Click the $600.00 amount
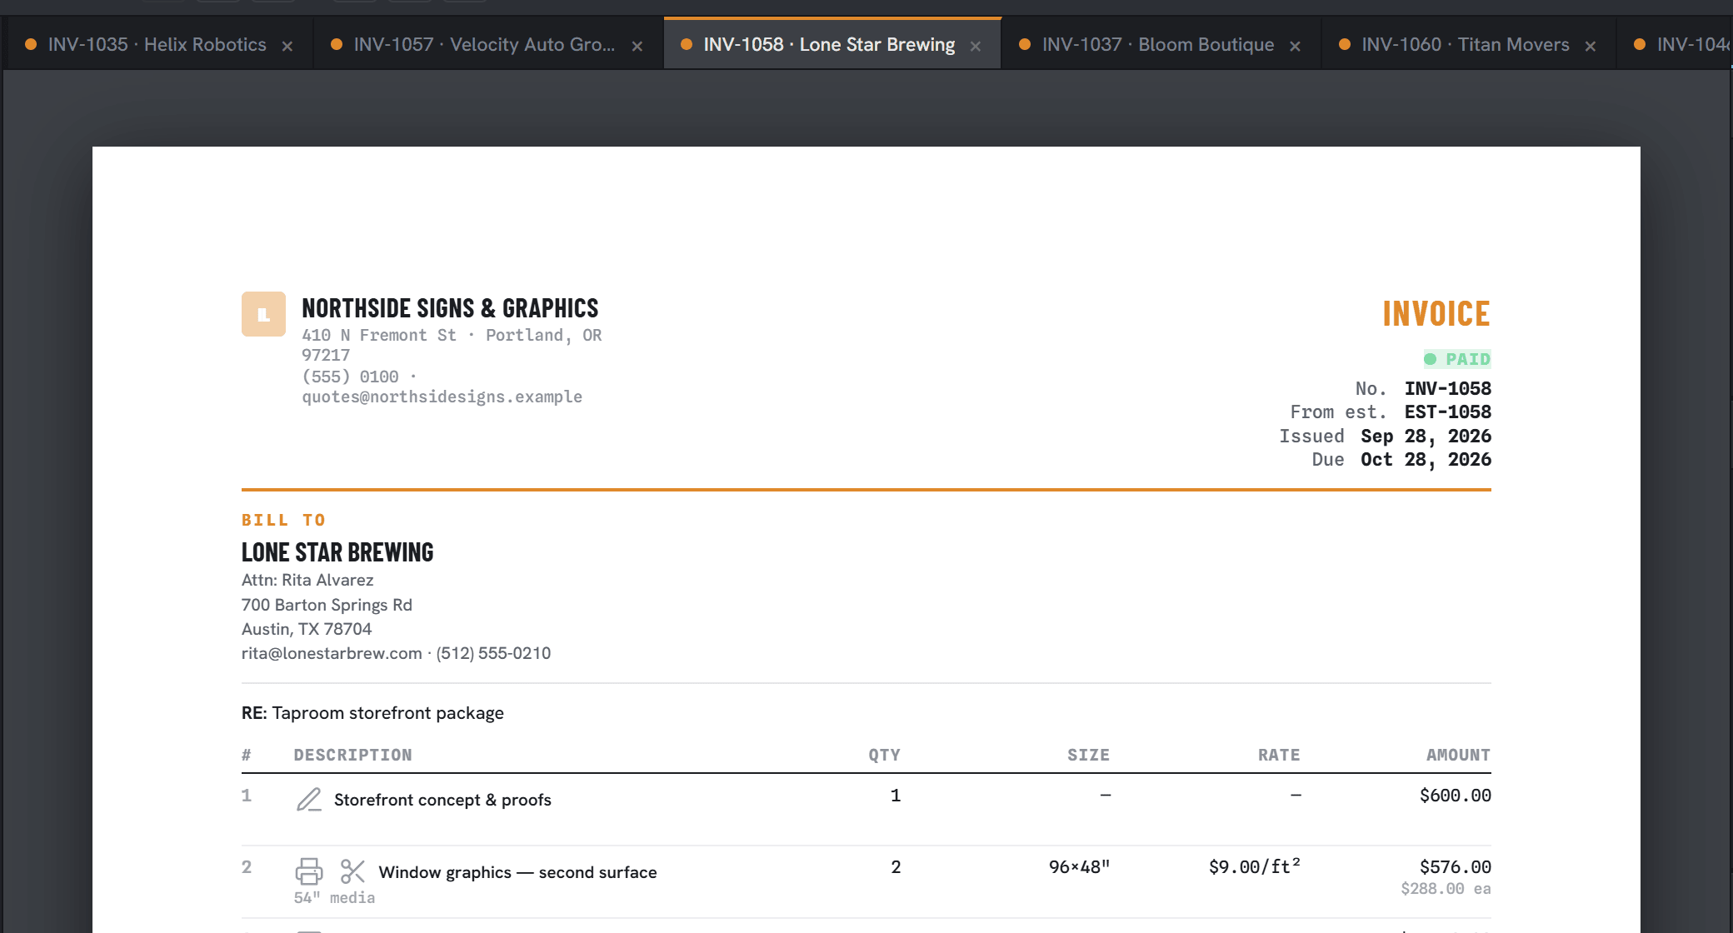The image size is (1733, 933). (x=1456, y=796)
